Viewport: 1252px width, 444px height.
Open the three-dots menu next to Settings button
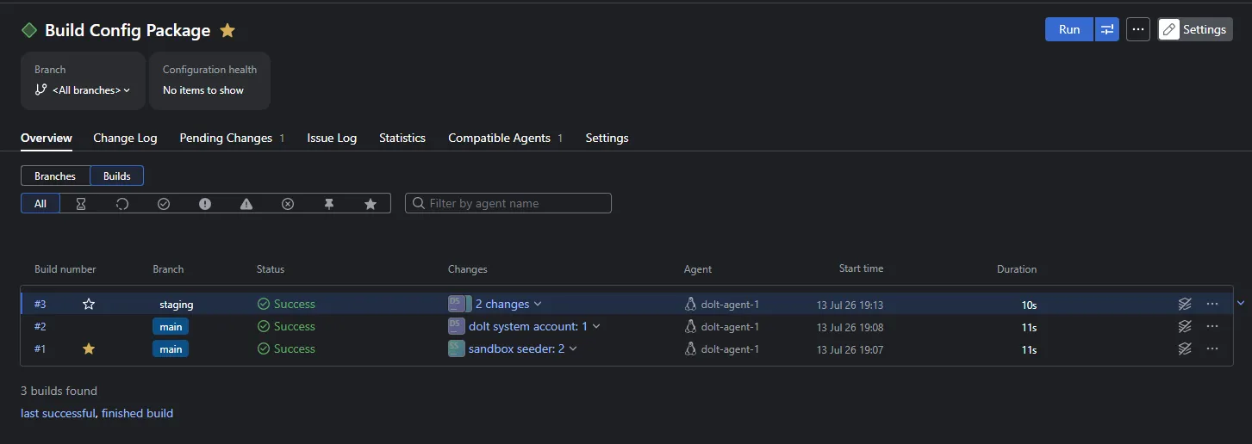[x=1138, y=29]
